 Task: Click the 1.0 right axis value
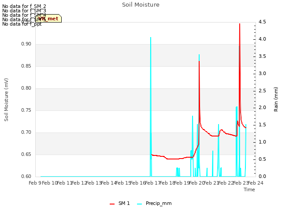coord(262,142)
